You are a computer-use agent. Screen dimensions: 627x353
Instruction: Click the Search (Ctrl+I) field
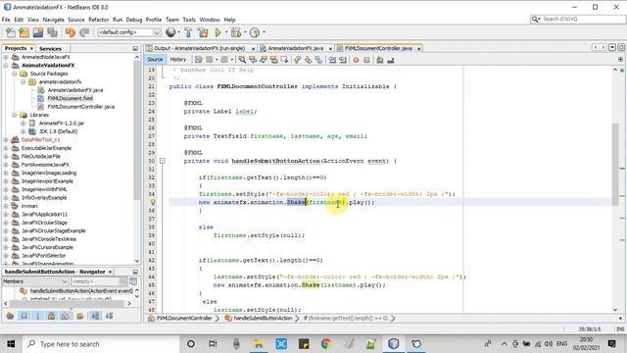tap(578, 19)
